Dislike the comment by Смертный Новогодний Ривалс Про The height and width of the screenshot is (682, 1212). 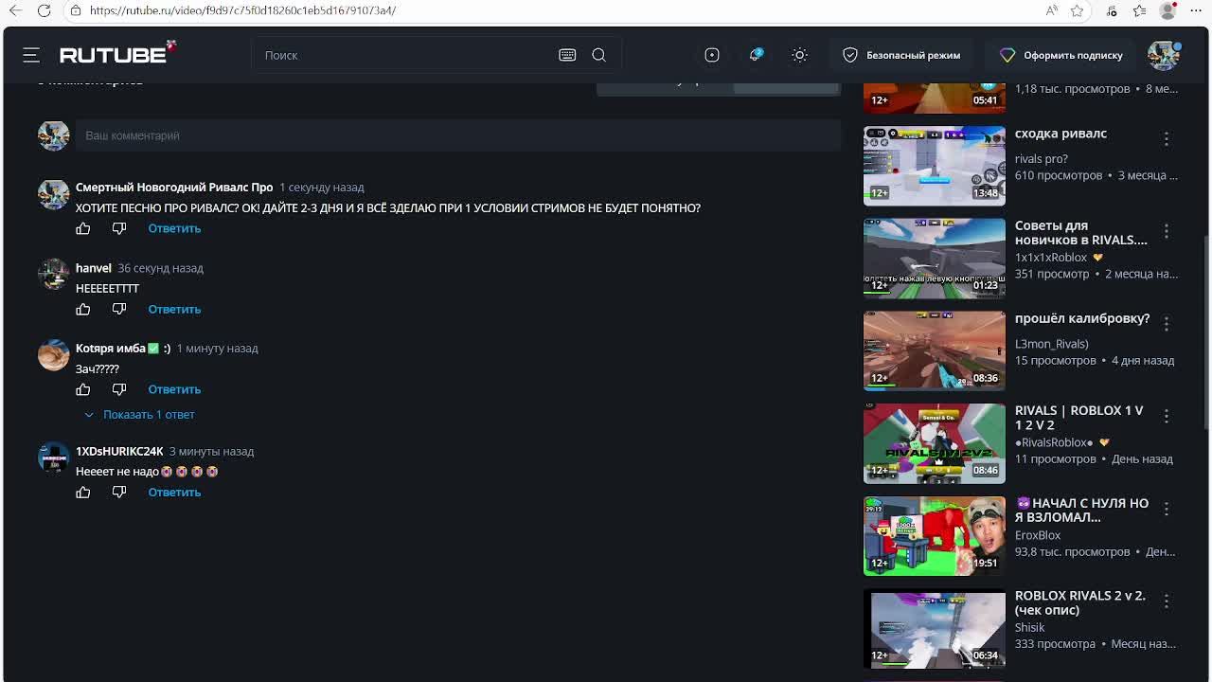(x=119, y=228)
